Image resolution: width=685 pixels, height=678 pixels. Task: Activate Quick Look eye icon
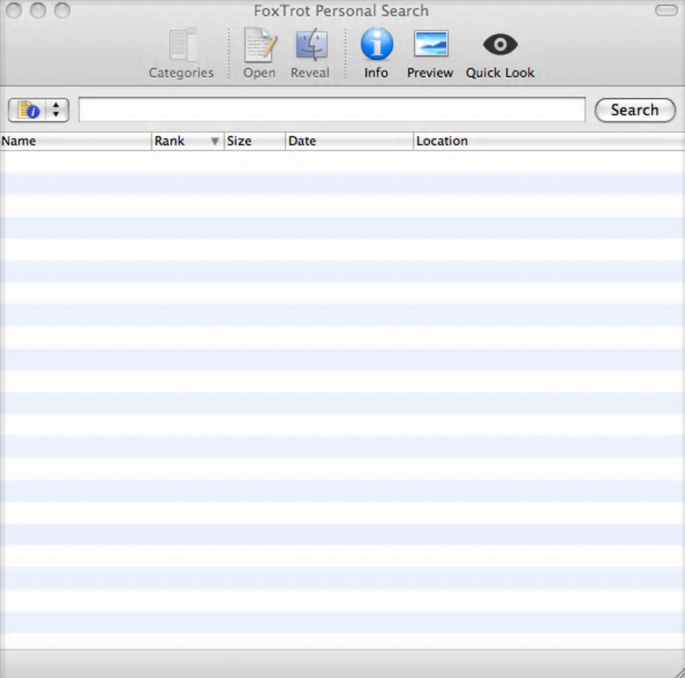500,44
